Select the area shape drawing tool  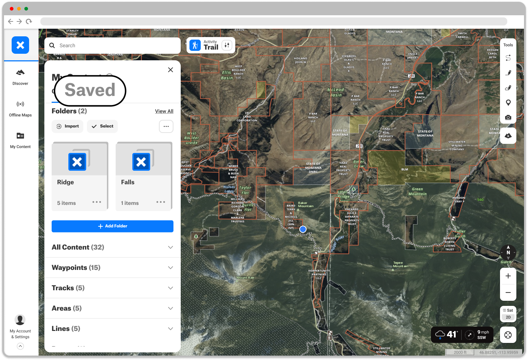coord(508,88)
